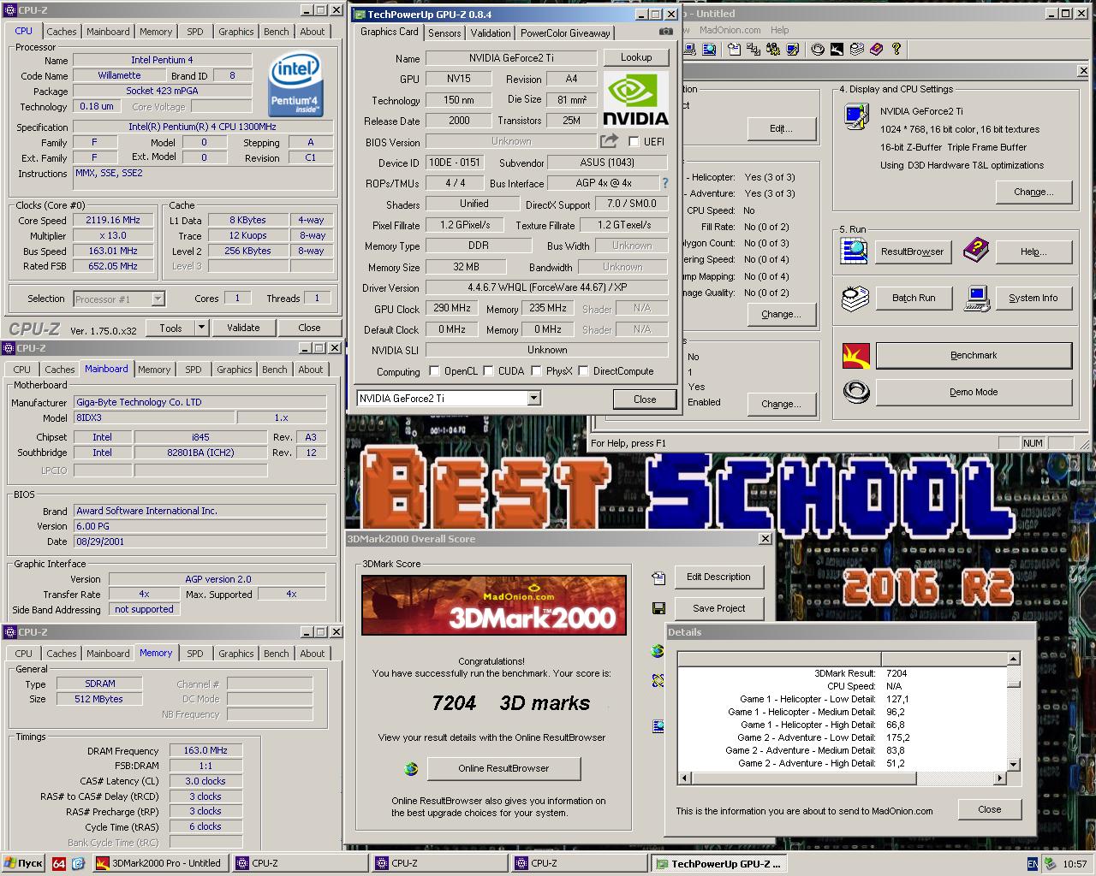Select Caches tab in top CPU-Z window
Viewport: 1096px width, 876px height.
tap(62, 32)
